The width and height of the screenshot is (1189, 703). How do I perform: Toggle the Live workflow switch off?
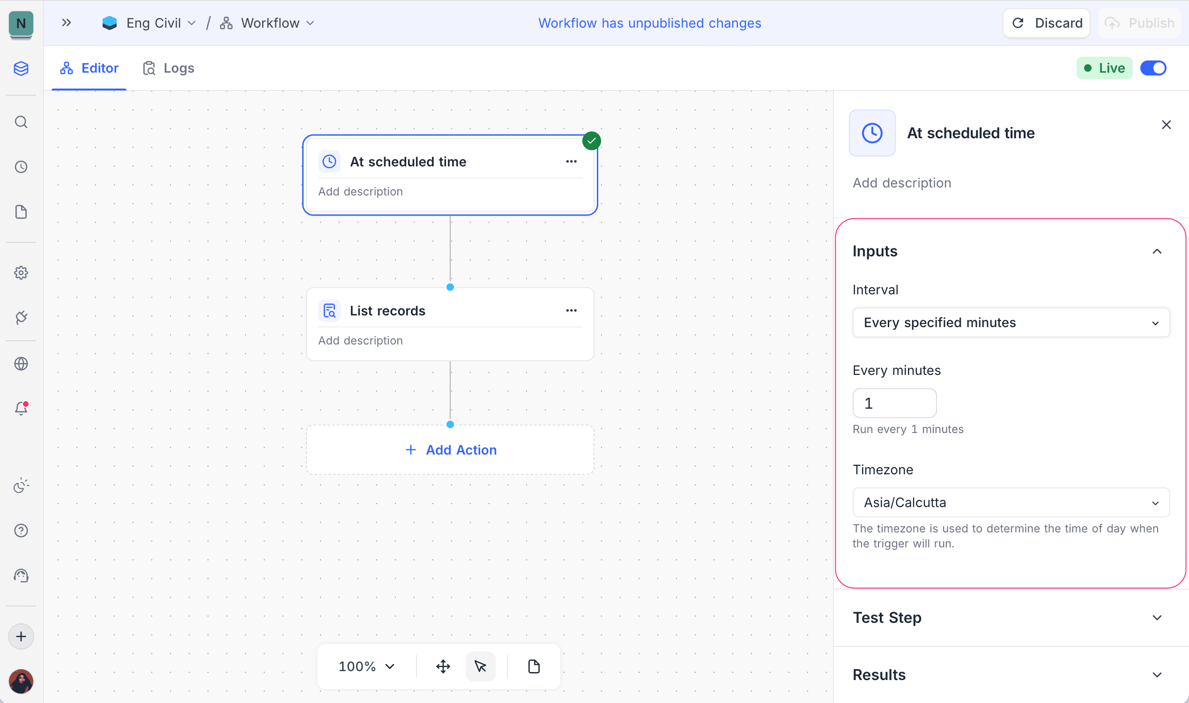click(x=1152, y=68)
